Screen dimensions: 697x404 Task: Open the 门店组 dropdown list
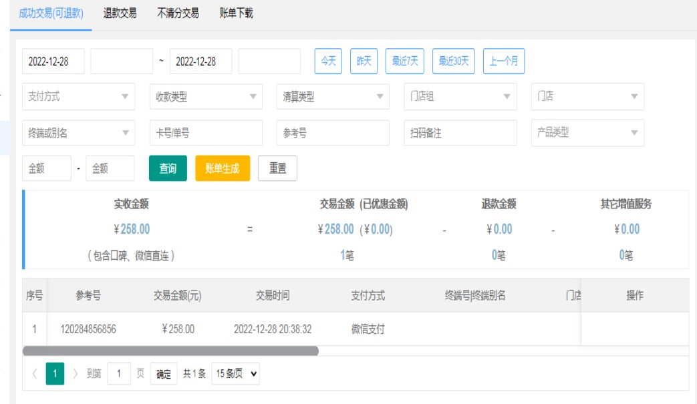460,97
